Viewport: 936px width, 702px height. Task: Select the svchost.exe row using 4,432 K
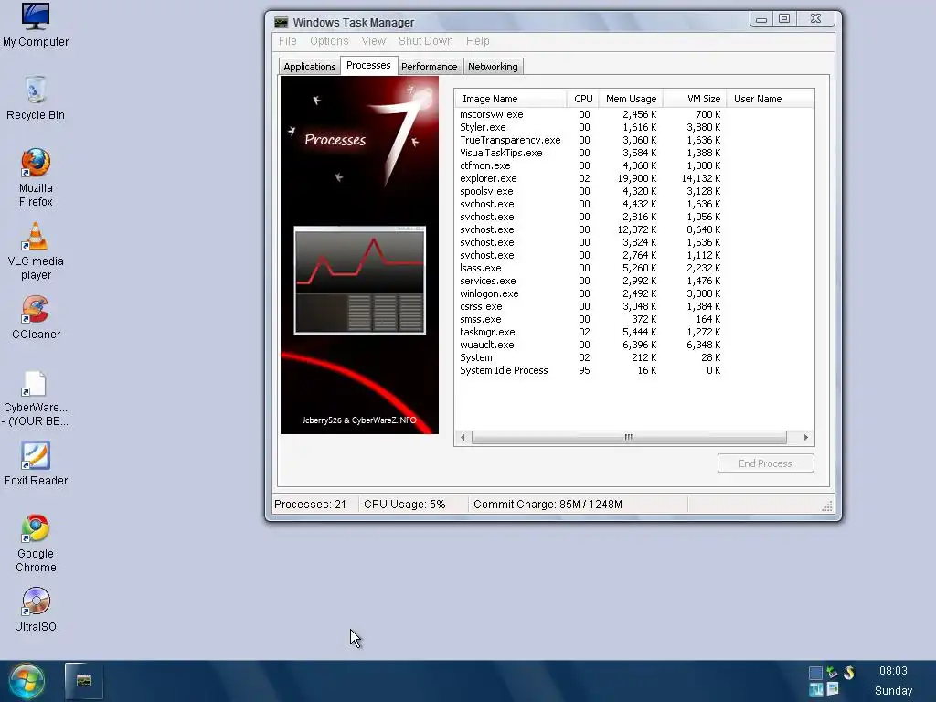pyautogui.click(x=634, y=204)
